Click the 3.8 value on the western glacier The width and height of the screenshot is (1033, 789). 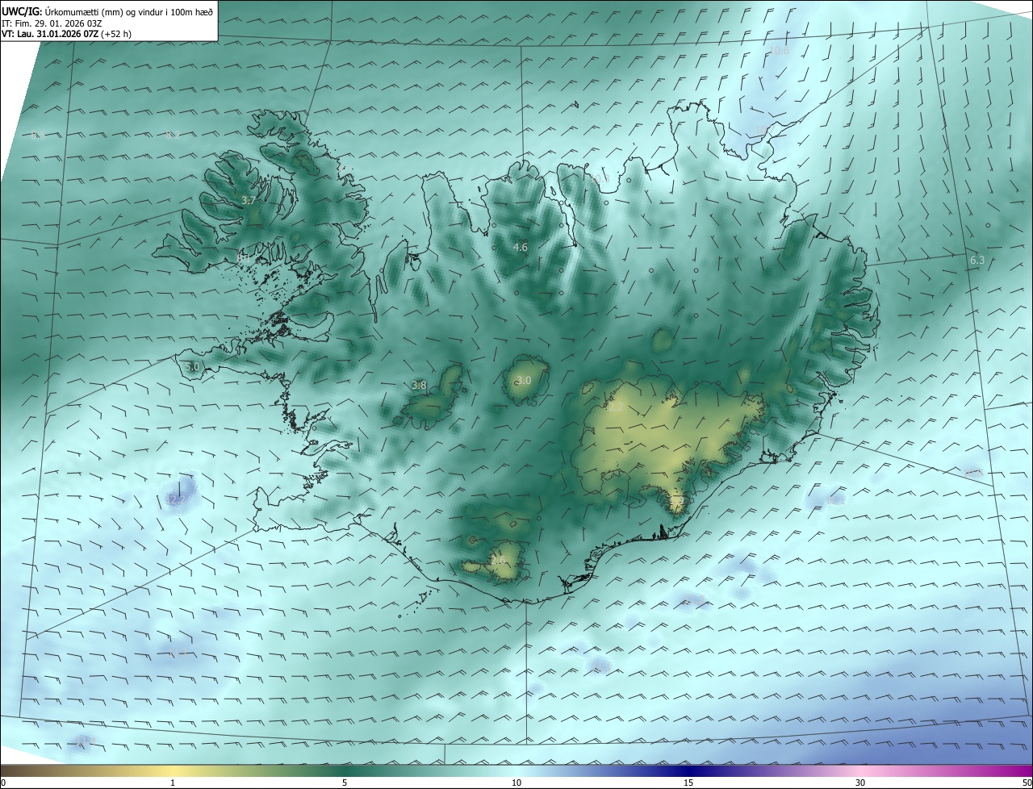419,386
